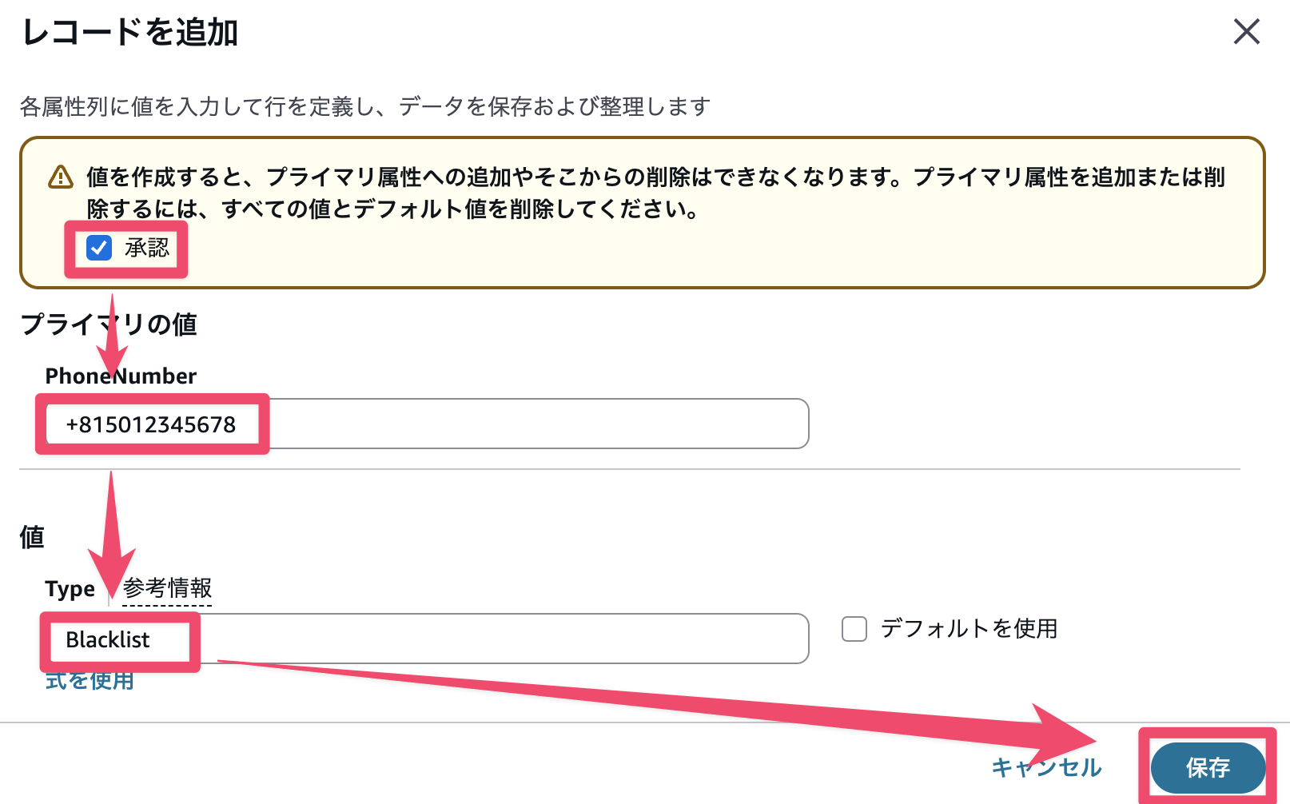The width and height of the screenshot is (1290, 804).
Task: Enable the デフォルトを使用 checkbox
Action: coord(854,629)
